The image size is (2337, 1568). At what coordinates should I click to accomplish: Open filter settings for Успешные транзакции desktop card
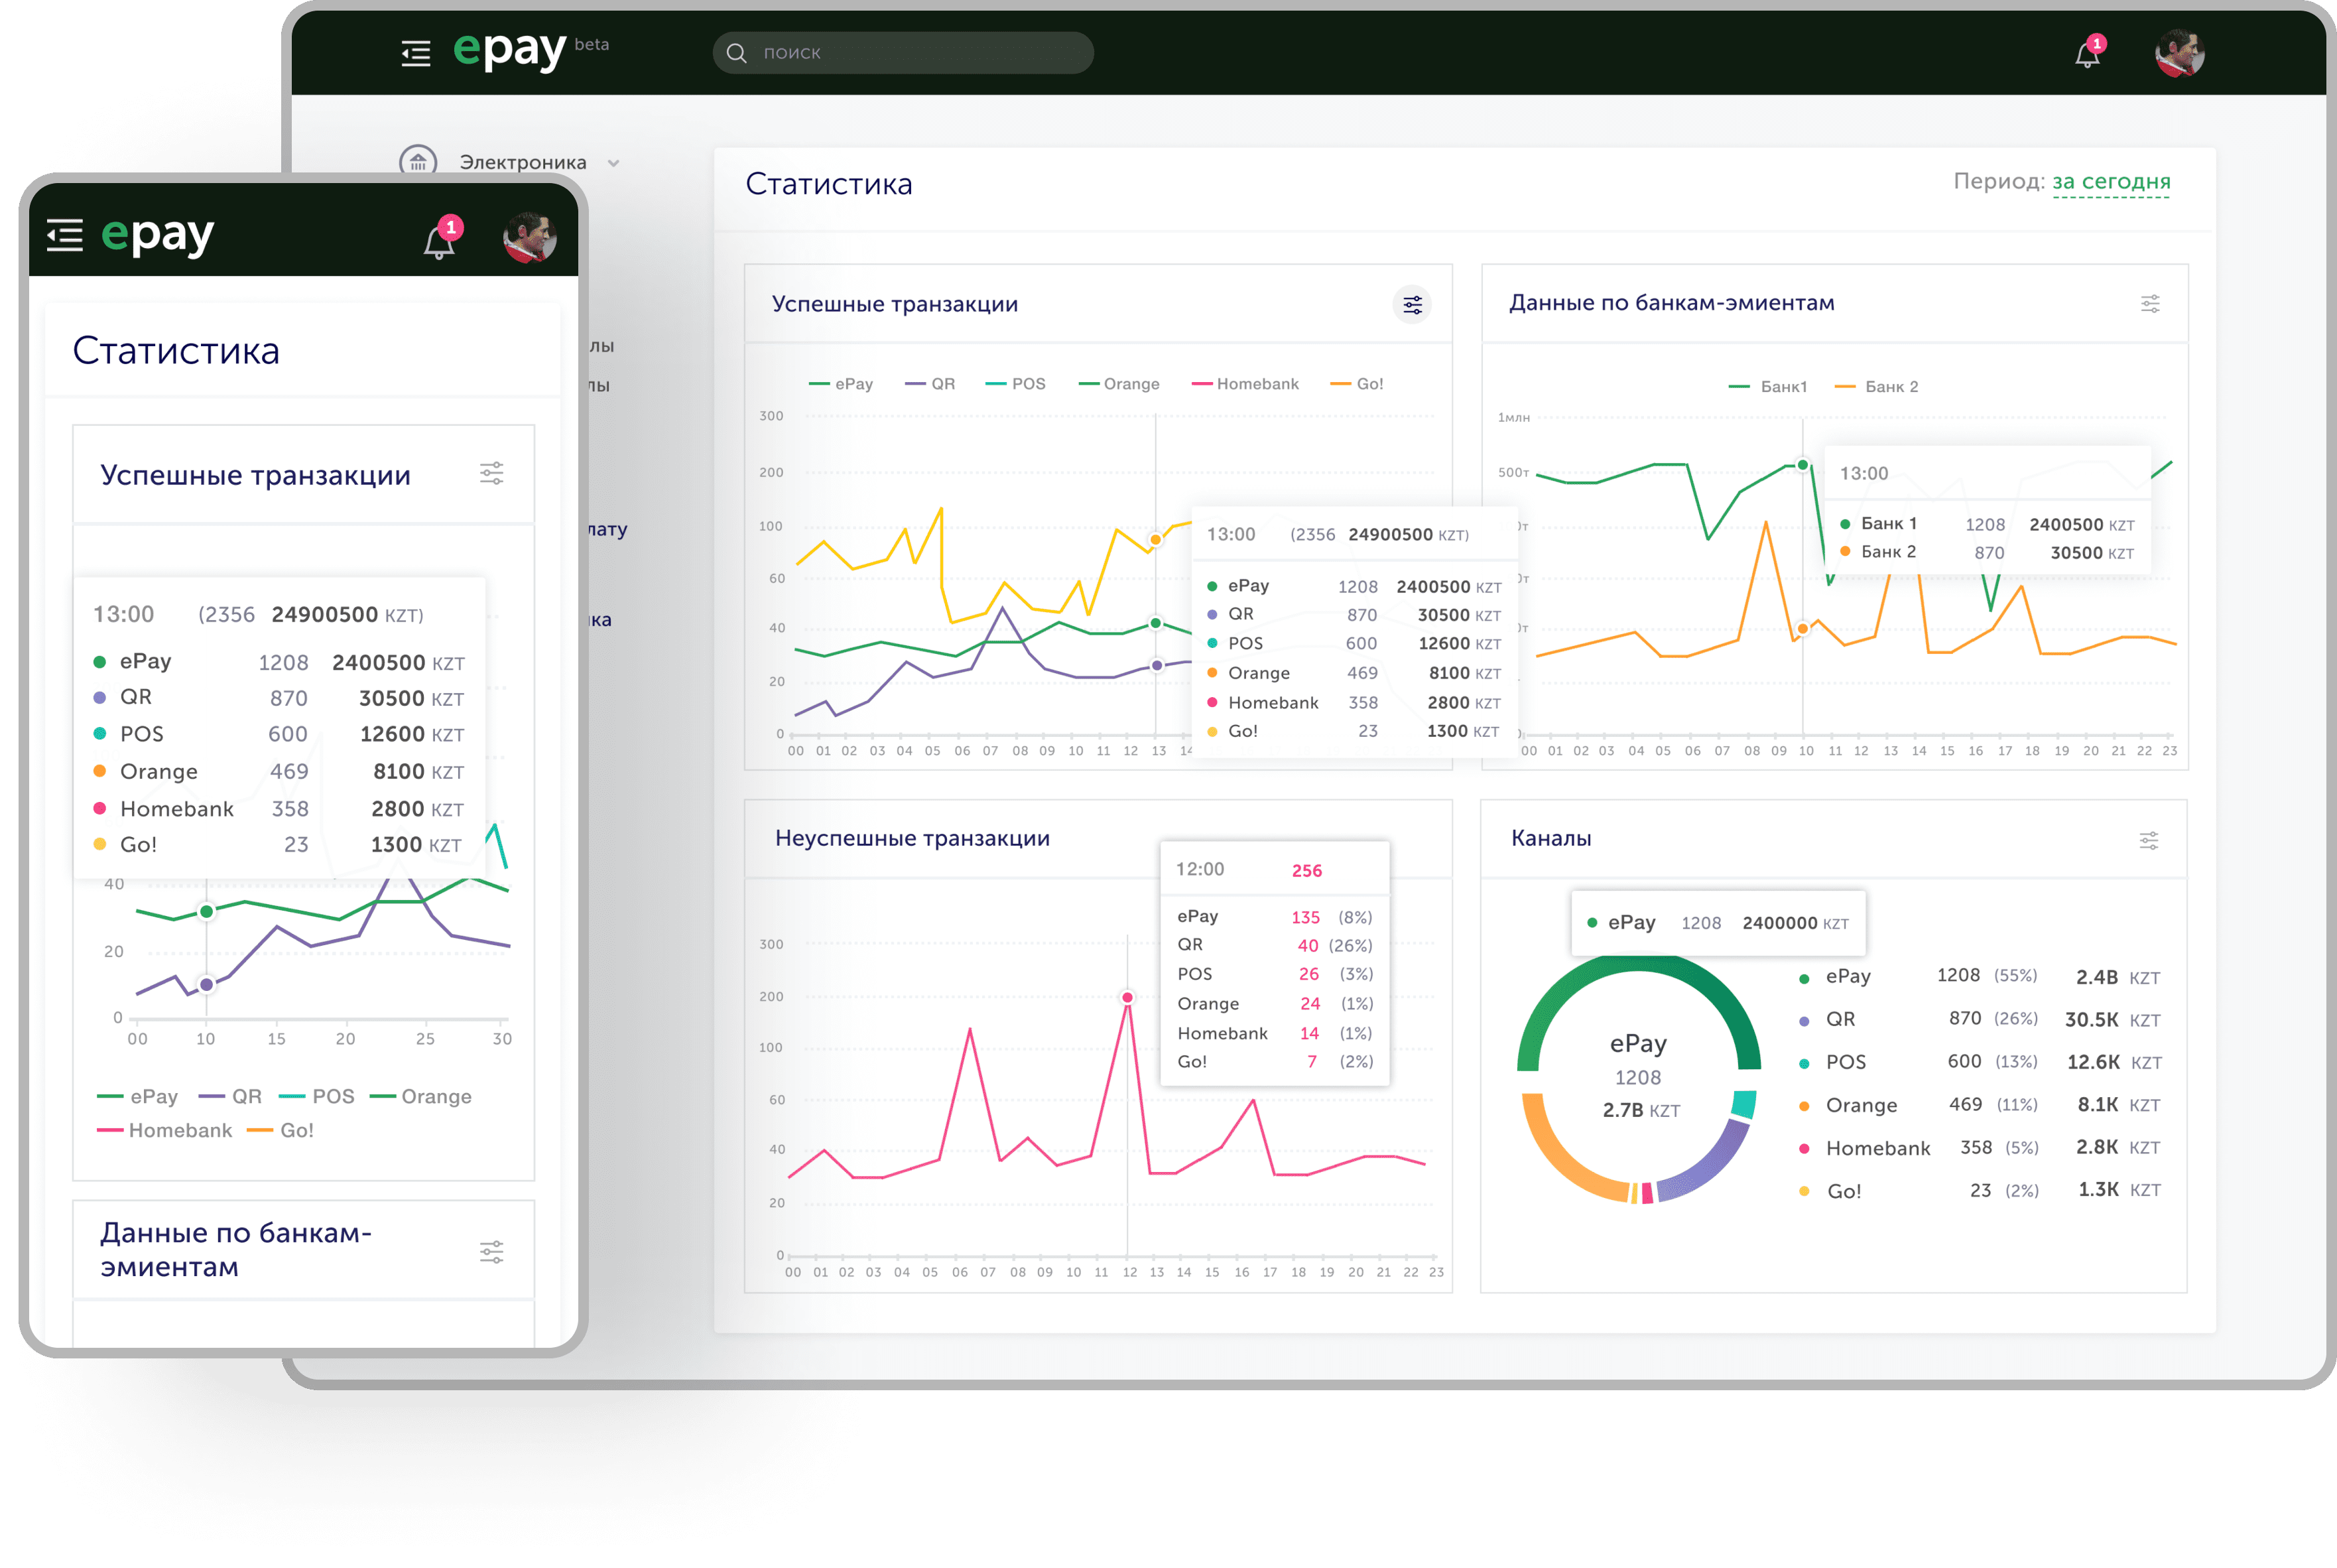1411,304
